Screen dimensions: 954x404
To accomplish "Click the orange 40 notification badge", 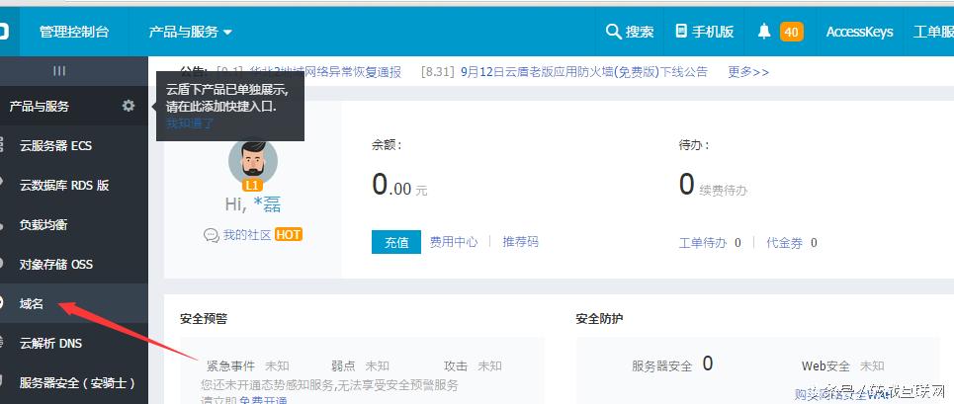I will pos(791,32).
